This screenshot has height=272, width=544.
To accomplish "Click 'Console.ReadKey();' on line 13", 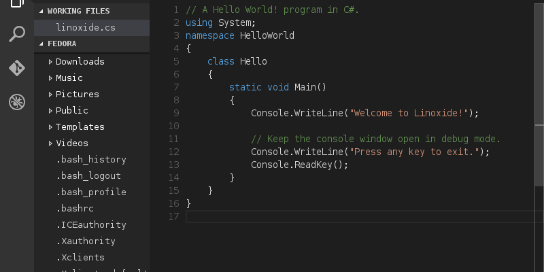I will click(x=299, y=165).
